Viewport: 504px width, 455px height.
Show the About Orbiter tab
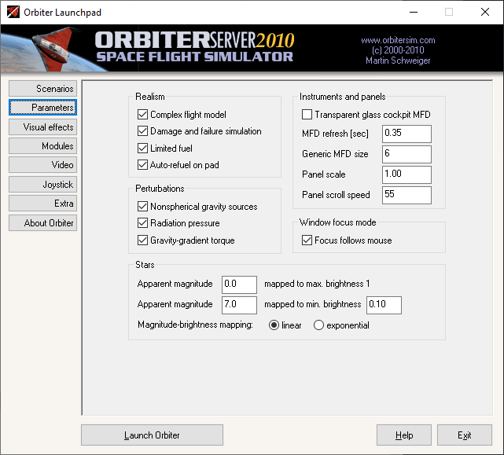click(x=42, y=222)
